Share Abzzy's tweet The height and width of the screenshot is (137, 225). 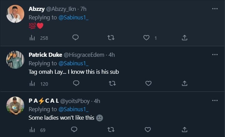(184, 38)
